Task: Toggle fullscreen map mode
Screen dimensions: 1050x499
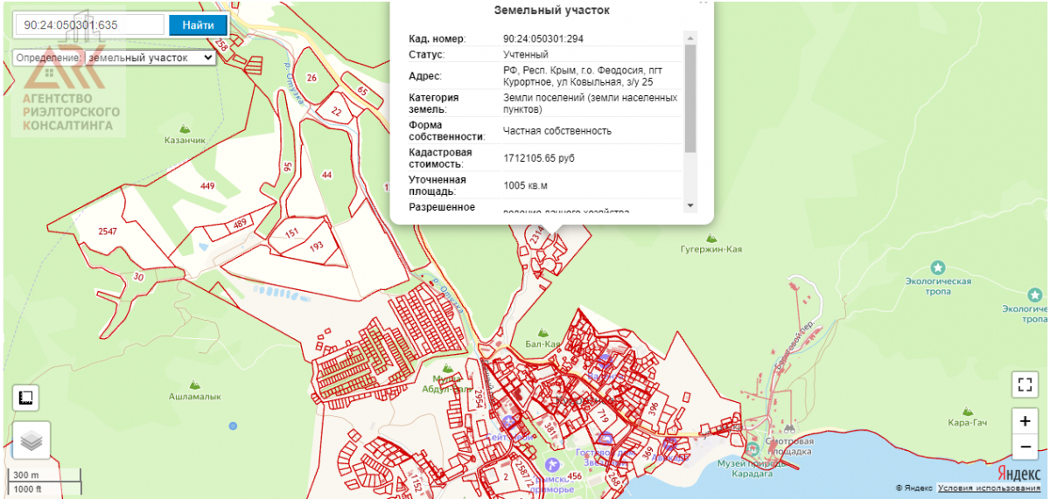Action: (x=1025, y=385)
